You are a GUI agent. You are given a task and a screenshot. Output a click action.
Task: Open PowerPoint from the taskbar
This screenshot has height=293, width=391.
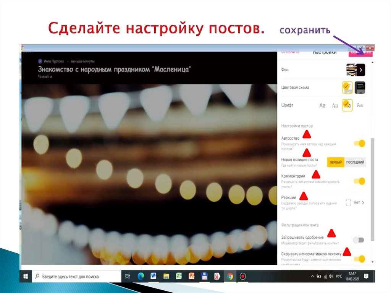coord(192,276)
